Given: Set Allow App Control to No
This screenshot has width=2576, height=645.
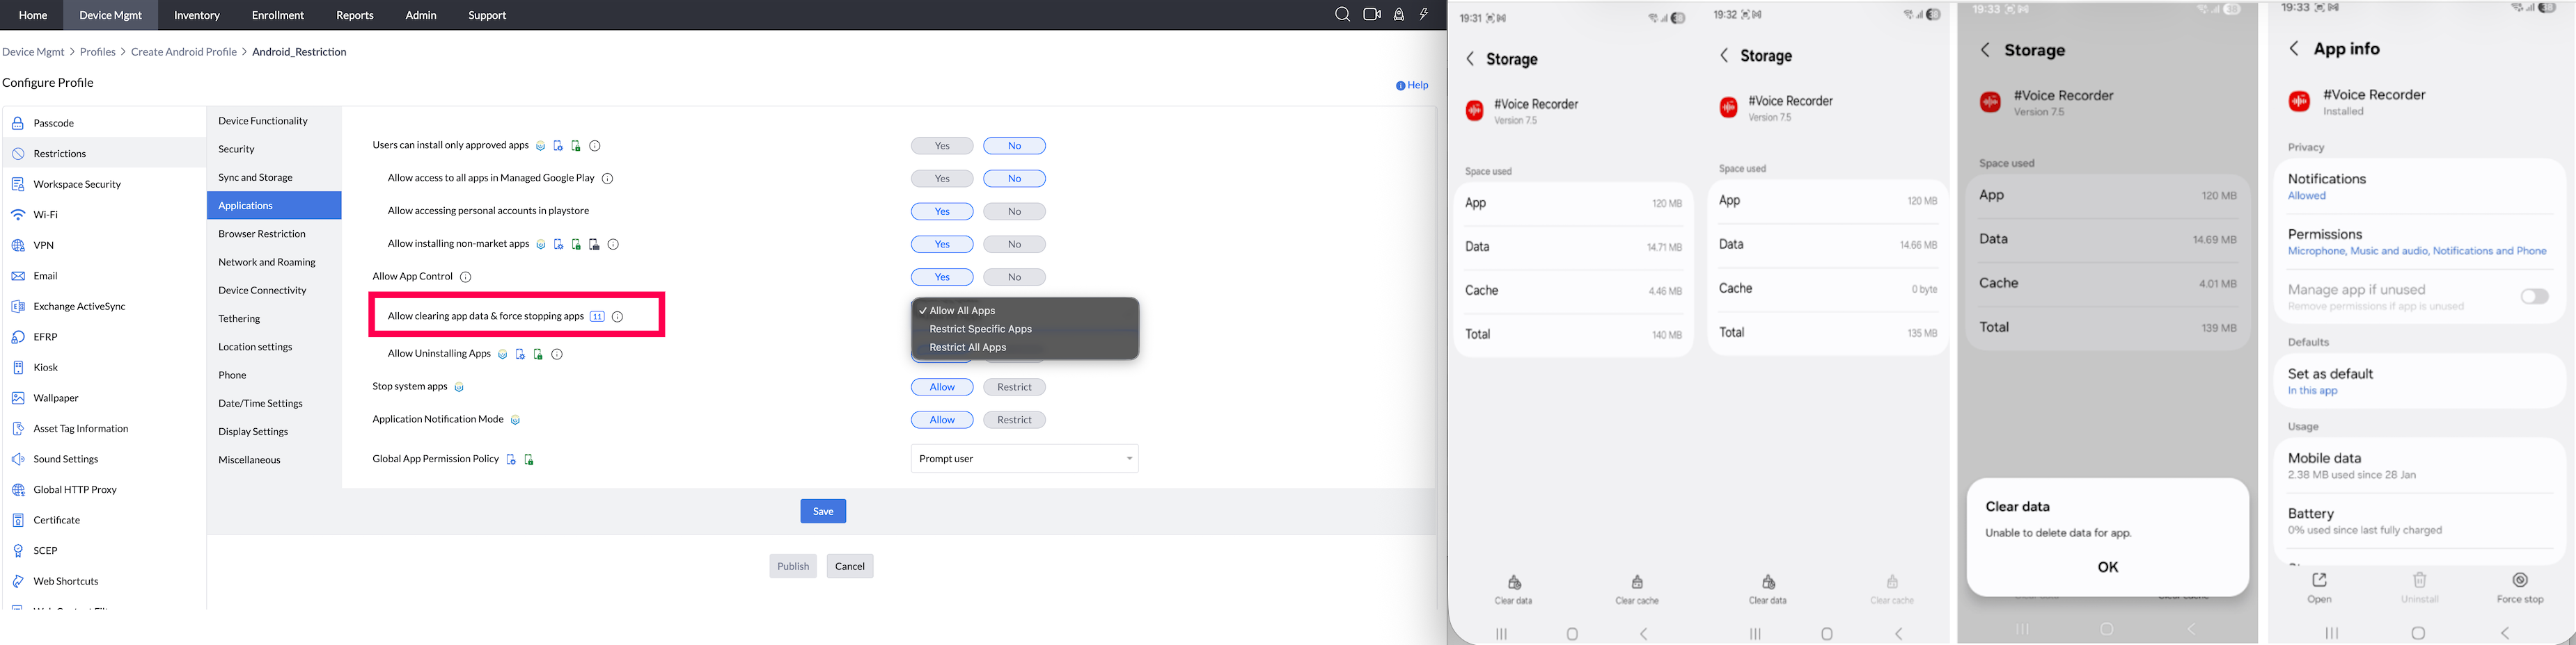Looking at the screenshot, I should pyautogui.click(x=1014, y=277).
